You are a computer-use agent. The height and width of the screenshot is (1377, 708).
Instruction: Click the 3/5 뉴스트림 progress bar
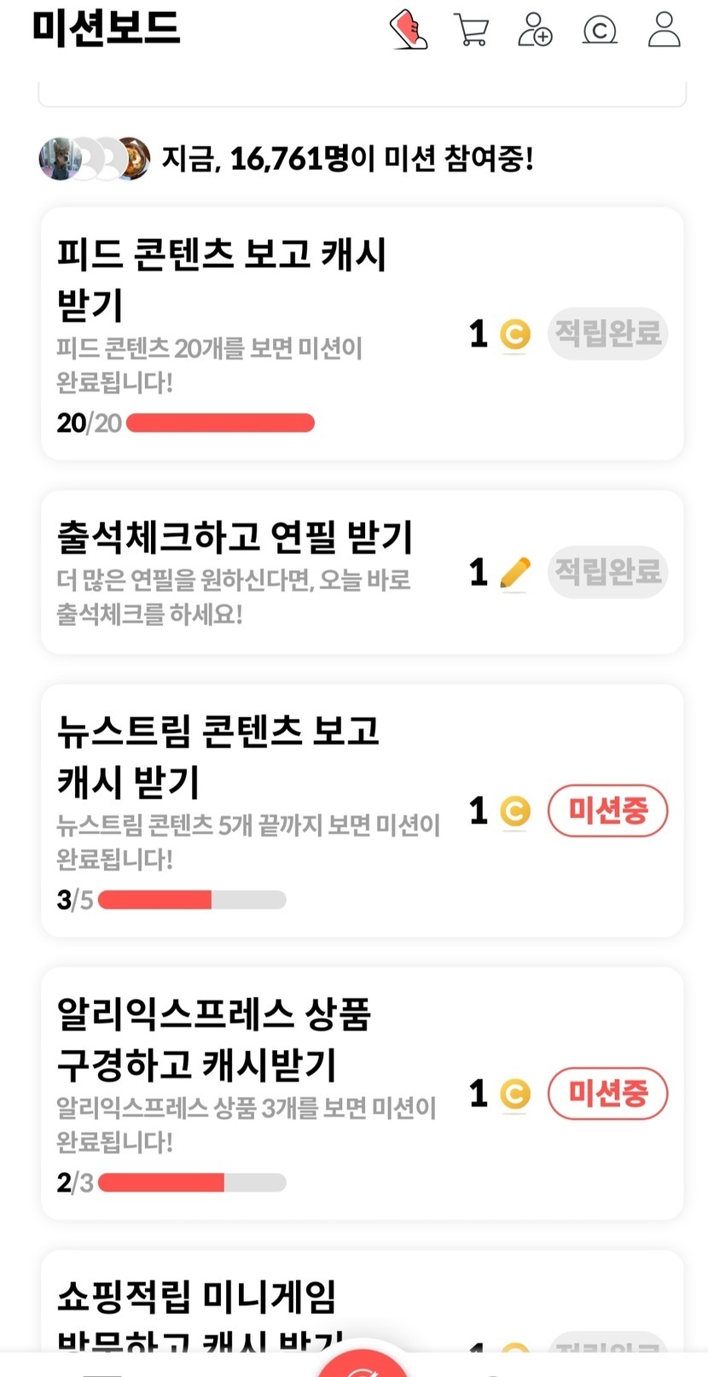point(192,900)
